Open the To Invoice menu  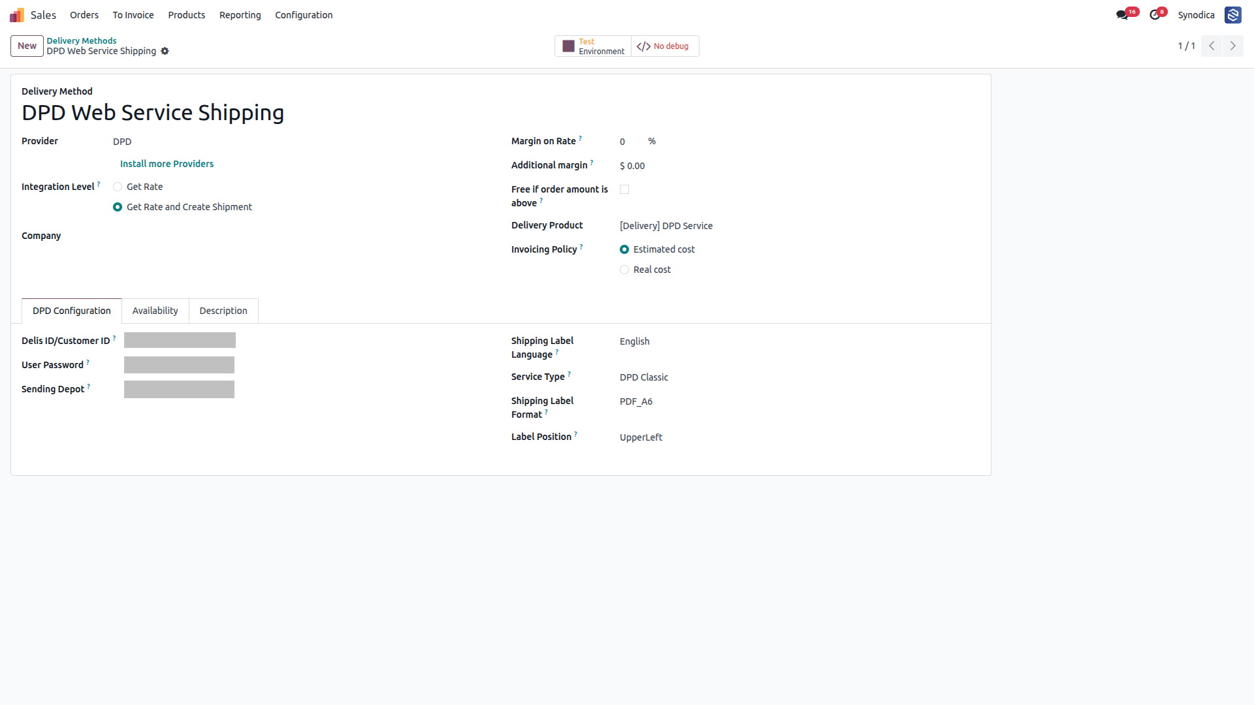pyautogui.click(x=133, y=15)
